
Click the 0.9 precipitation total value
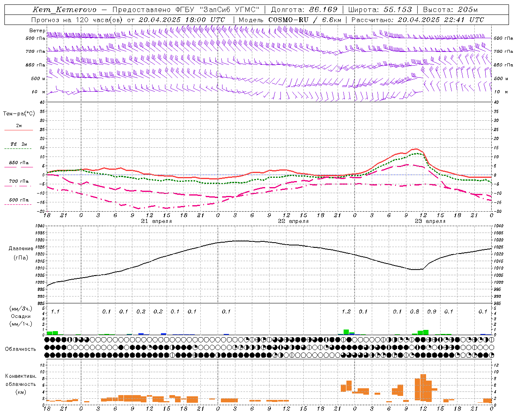point(432,311)
